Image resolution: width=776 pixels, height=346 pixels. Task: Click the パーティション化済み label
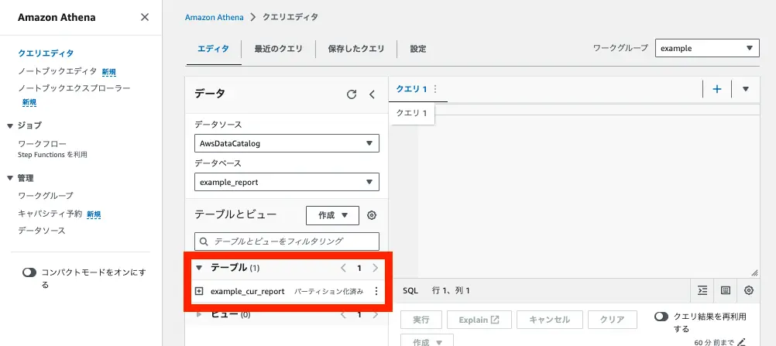tap(328, 292)
